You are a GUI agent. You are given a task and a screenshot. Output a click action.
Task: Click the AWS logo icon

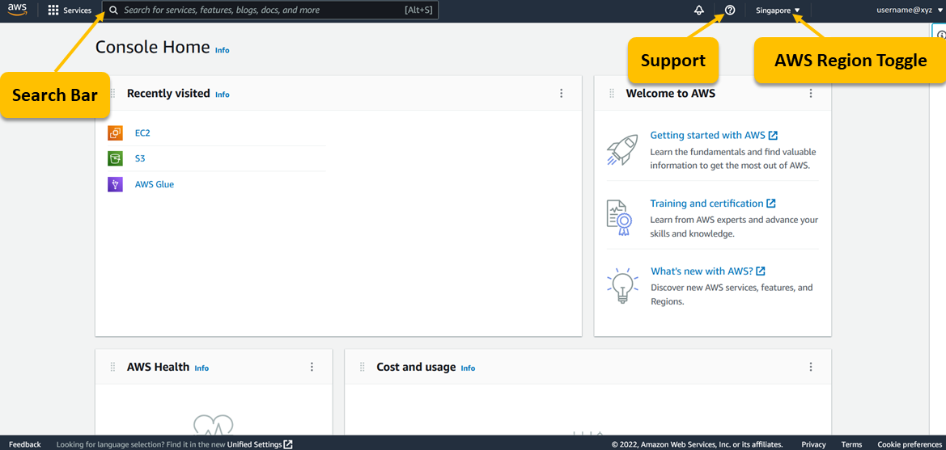[18, 11]
